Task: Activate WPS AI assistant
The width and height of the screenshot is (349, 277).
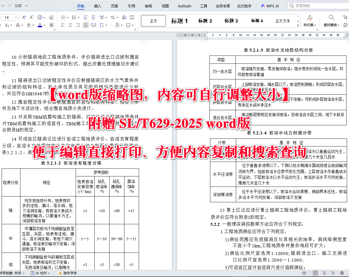Action: (270, 6)
